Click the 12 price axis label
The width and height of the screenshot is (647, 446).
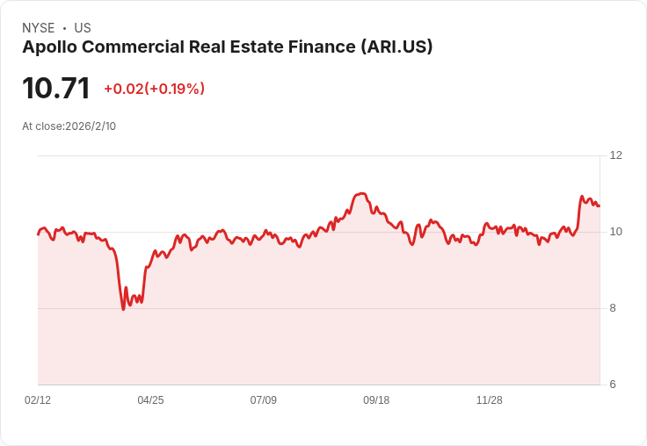coord(615,155)
